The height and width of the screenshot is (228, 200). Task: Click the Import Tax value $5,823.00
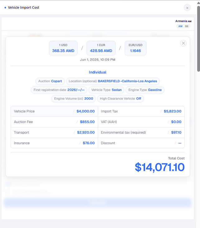(x=173, y=111)
